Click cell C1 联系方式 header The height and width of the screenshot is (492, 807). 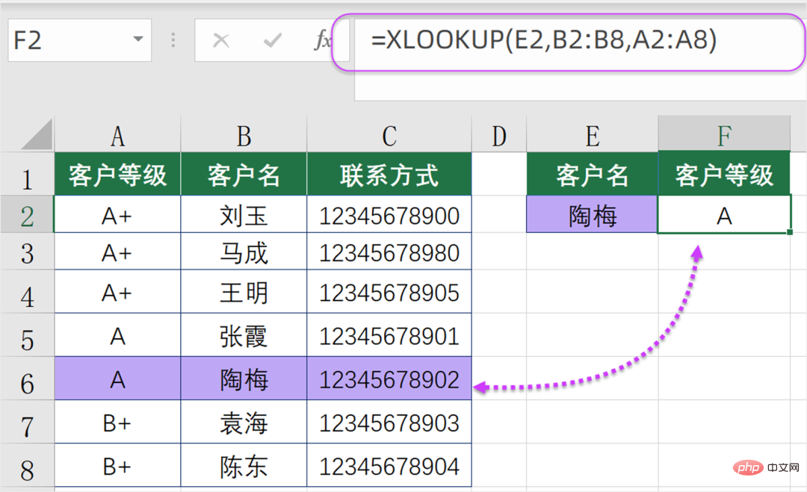(x=389, y=174)
